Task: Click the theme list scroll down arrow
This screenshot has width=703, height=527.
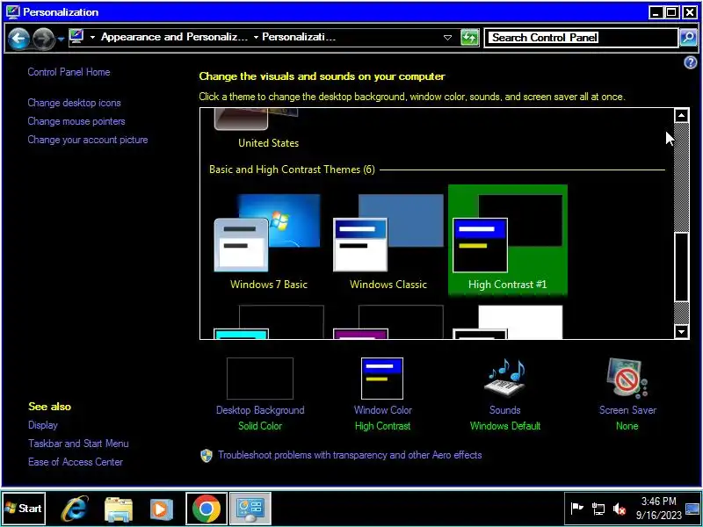Action: click(x=681, y=332)
